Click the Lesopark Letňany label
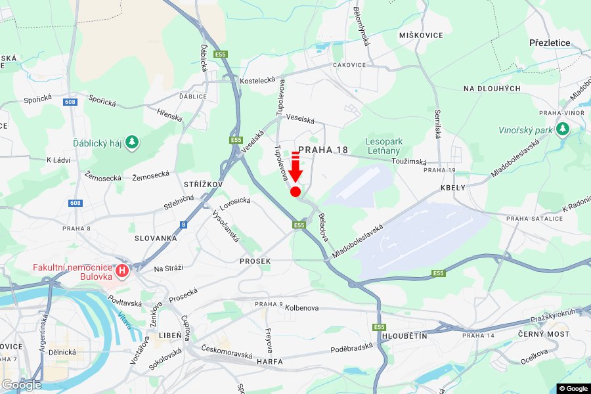The image size is (591, 394). pyautogui.click(x=383, y=146)
